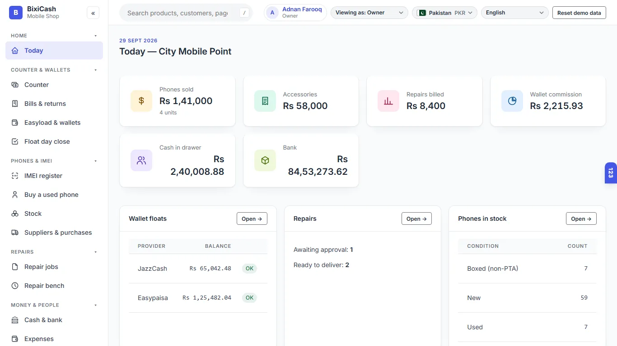Viewport: 617px width, 346px height.
Task: Click the JazzCash row in Wallet floats
Action: coord(198,269)
